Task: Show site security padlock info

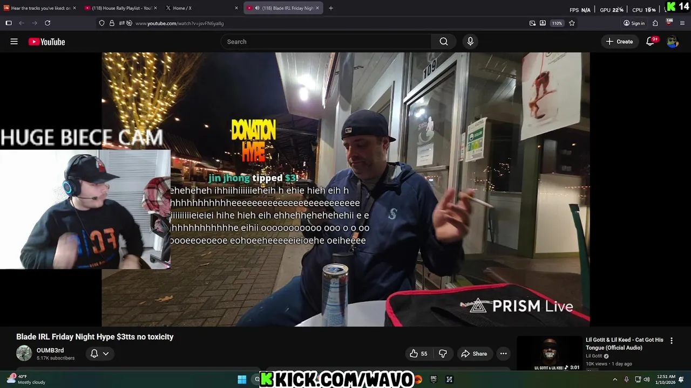Action: pos(112,23)
